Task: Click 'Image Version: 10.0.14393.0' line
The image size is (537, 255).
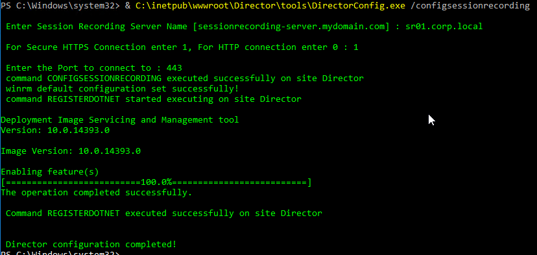Action: 71,151
